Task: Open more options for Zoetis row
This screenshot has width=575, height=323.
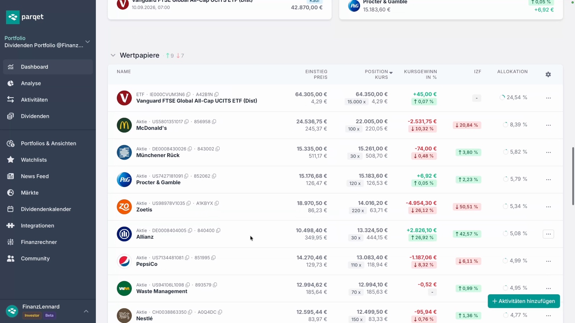Action: 548,207
